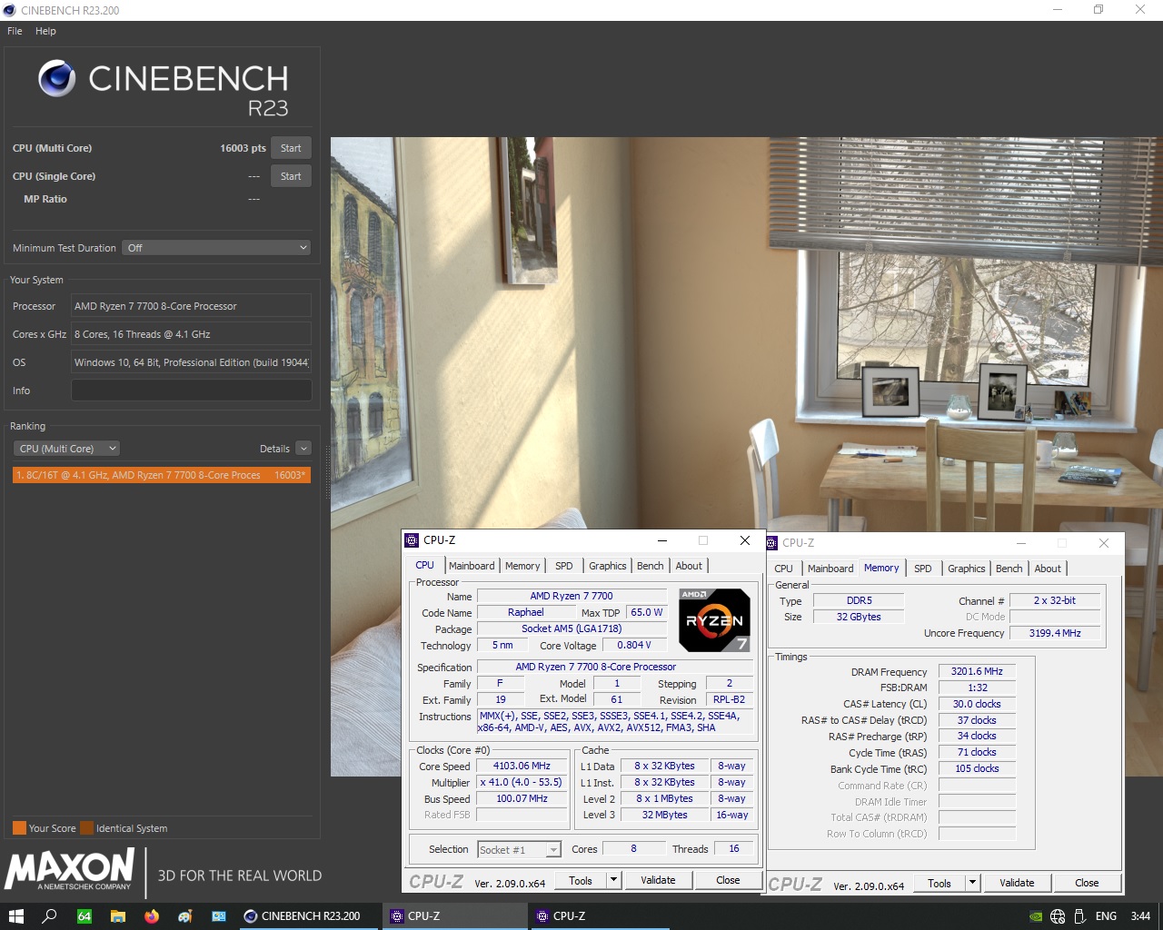Open Bench tab in CPU-Z Memory window
This screenshot has width=1163, height=930.
(1009, 569)
